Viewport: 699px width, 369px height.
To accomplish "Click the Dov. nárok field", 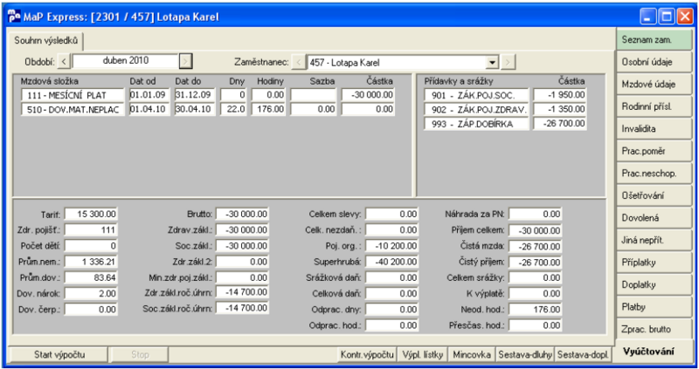I will pyautogui.click(x=91, y=293).
